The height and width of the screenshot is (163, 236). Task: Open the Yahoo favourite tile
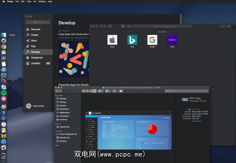(x=172, y=40)
